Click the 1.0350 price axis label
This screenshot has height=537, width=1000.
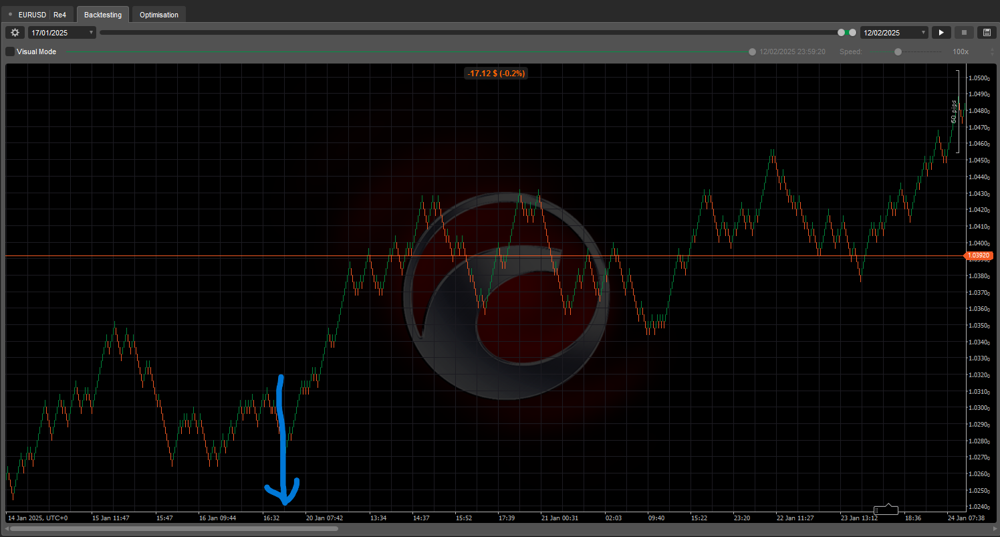pos(978,326)
